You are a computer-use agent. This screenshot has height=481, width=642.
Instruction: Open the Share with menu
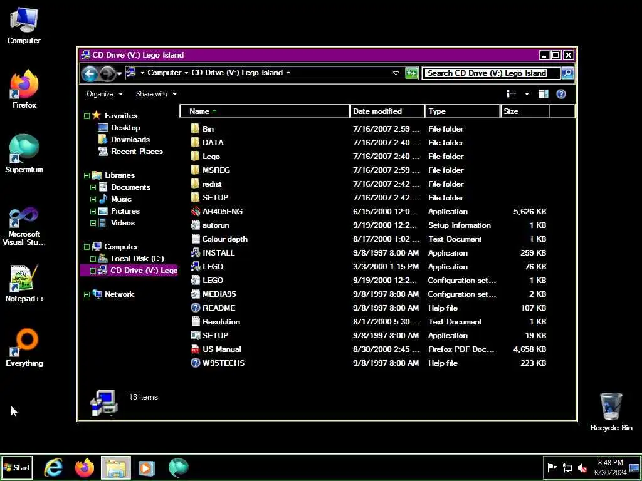pyautogui.click(x=156, y=94)
